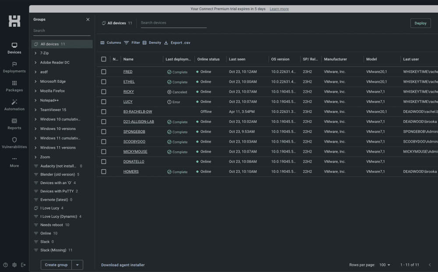Sort by OS version column header
Screen dimensions: 438x272
click(280, 59)
